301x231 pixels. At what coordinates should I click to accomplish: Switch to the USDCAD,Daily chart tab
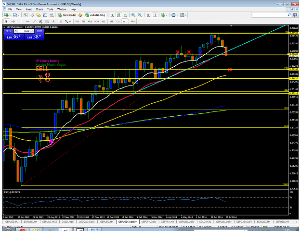pyautogui.click(x=87, y=222)
